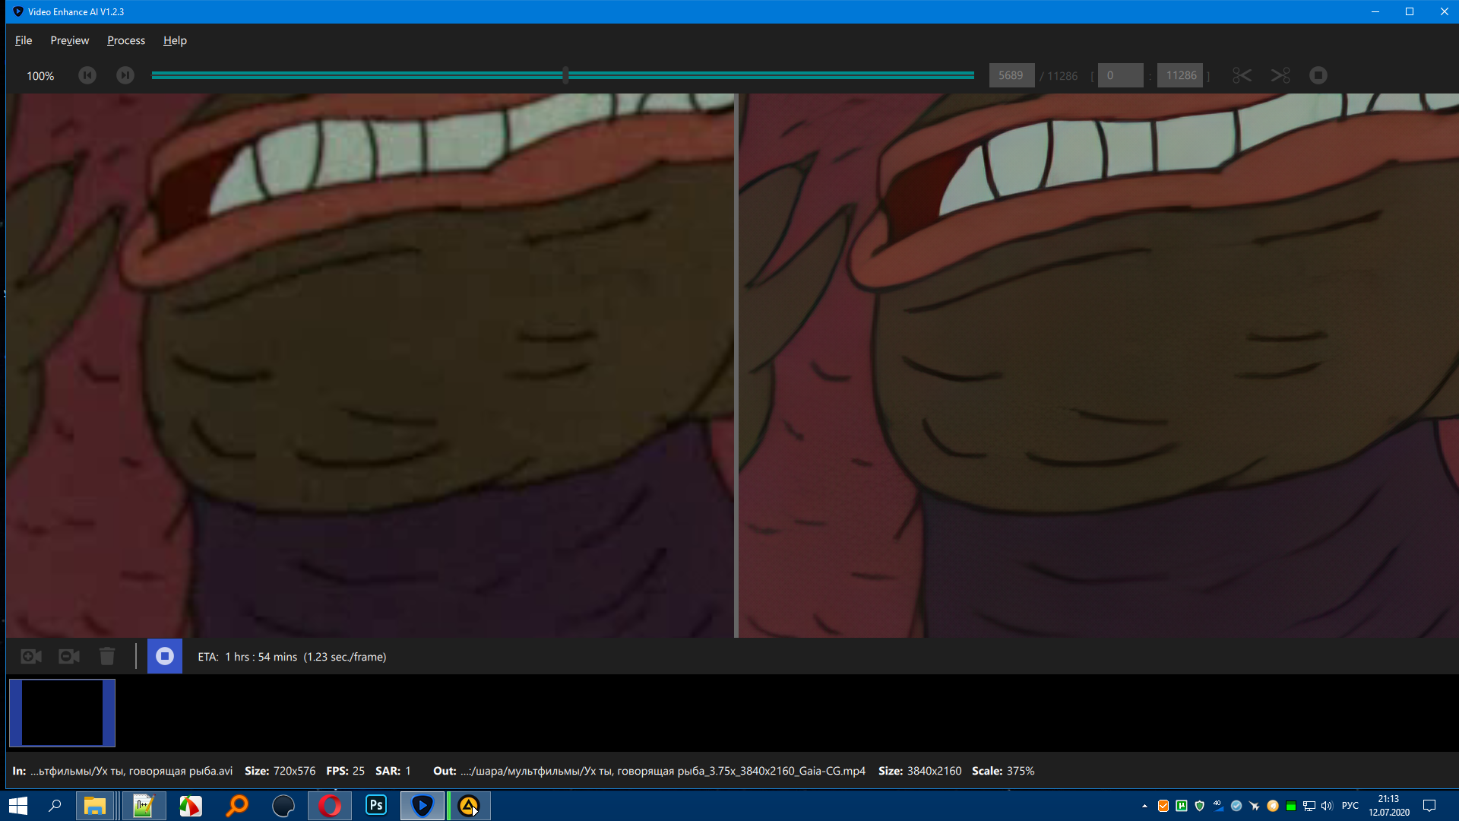Viewport: 1459px width, 821px height.
Task: Switch to AIMP player in taskbar
Action: [469, 806]
